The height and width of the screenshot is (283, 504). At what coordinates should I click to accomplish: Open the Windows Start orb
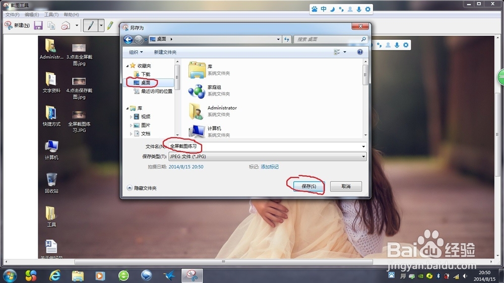[x=10, y=275]
